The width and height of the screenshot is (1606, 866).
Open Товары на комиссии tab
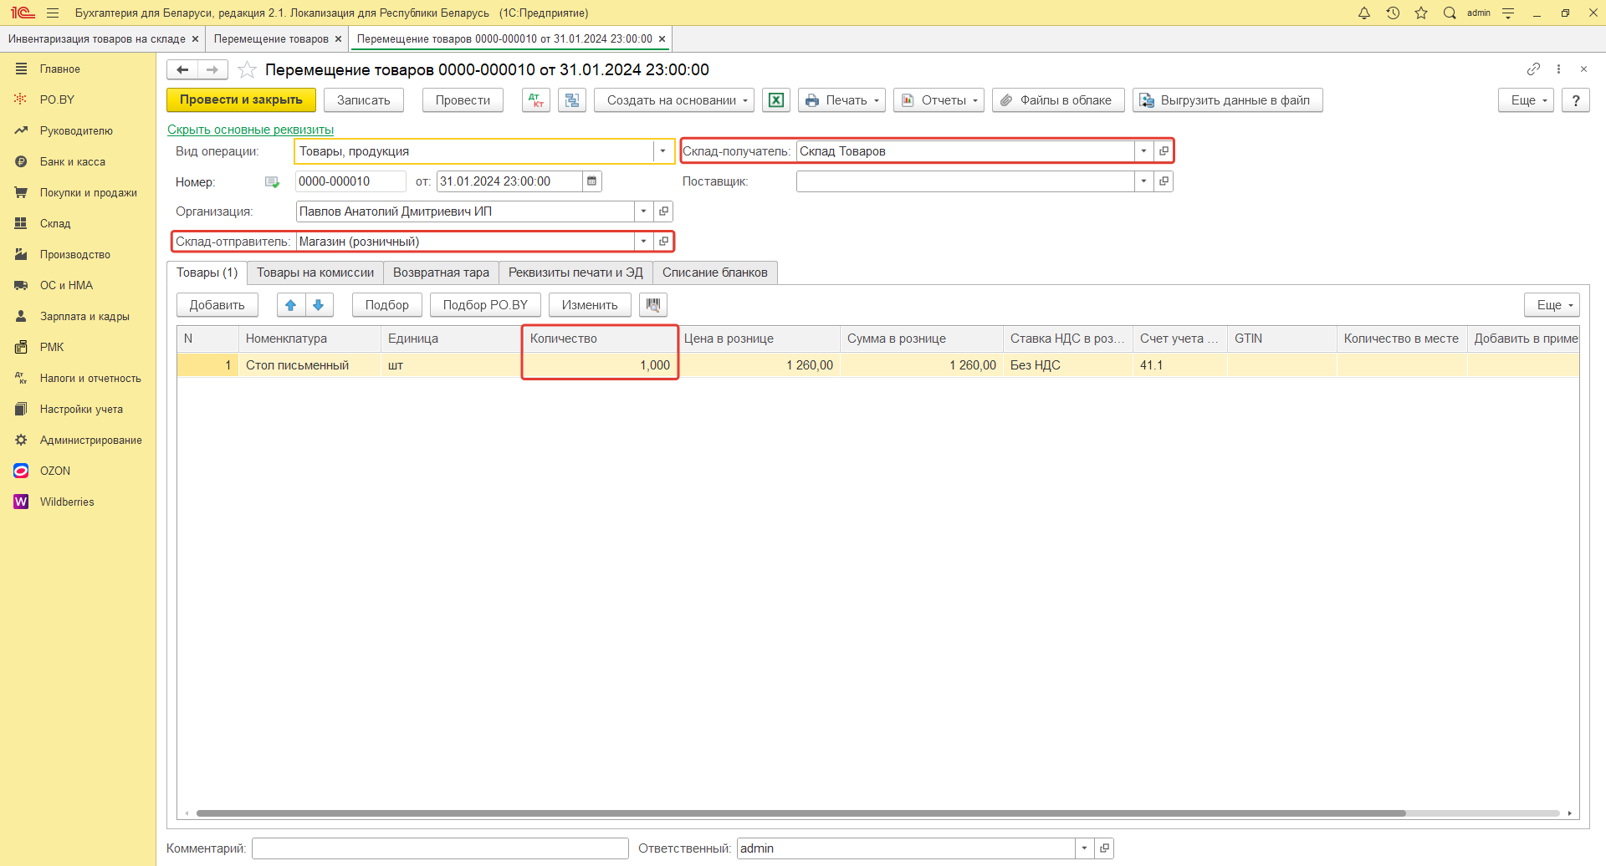315,273
